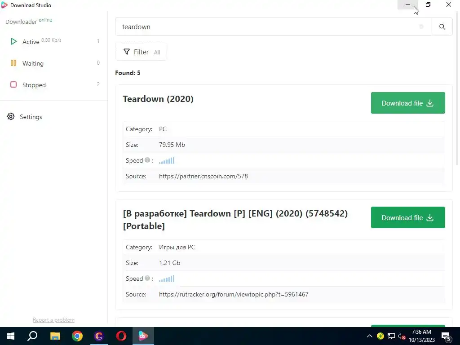This screenshot has height=345, width=460.
Task: Click the network tray icon
Action: 391,336
